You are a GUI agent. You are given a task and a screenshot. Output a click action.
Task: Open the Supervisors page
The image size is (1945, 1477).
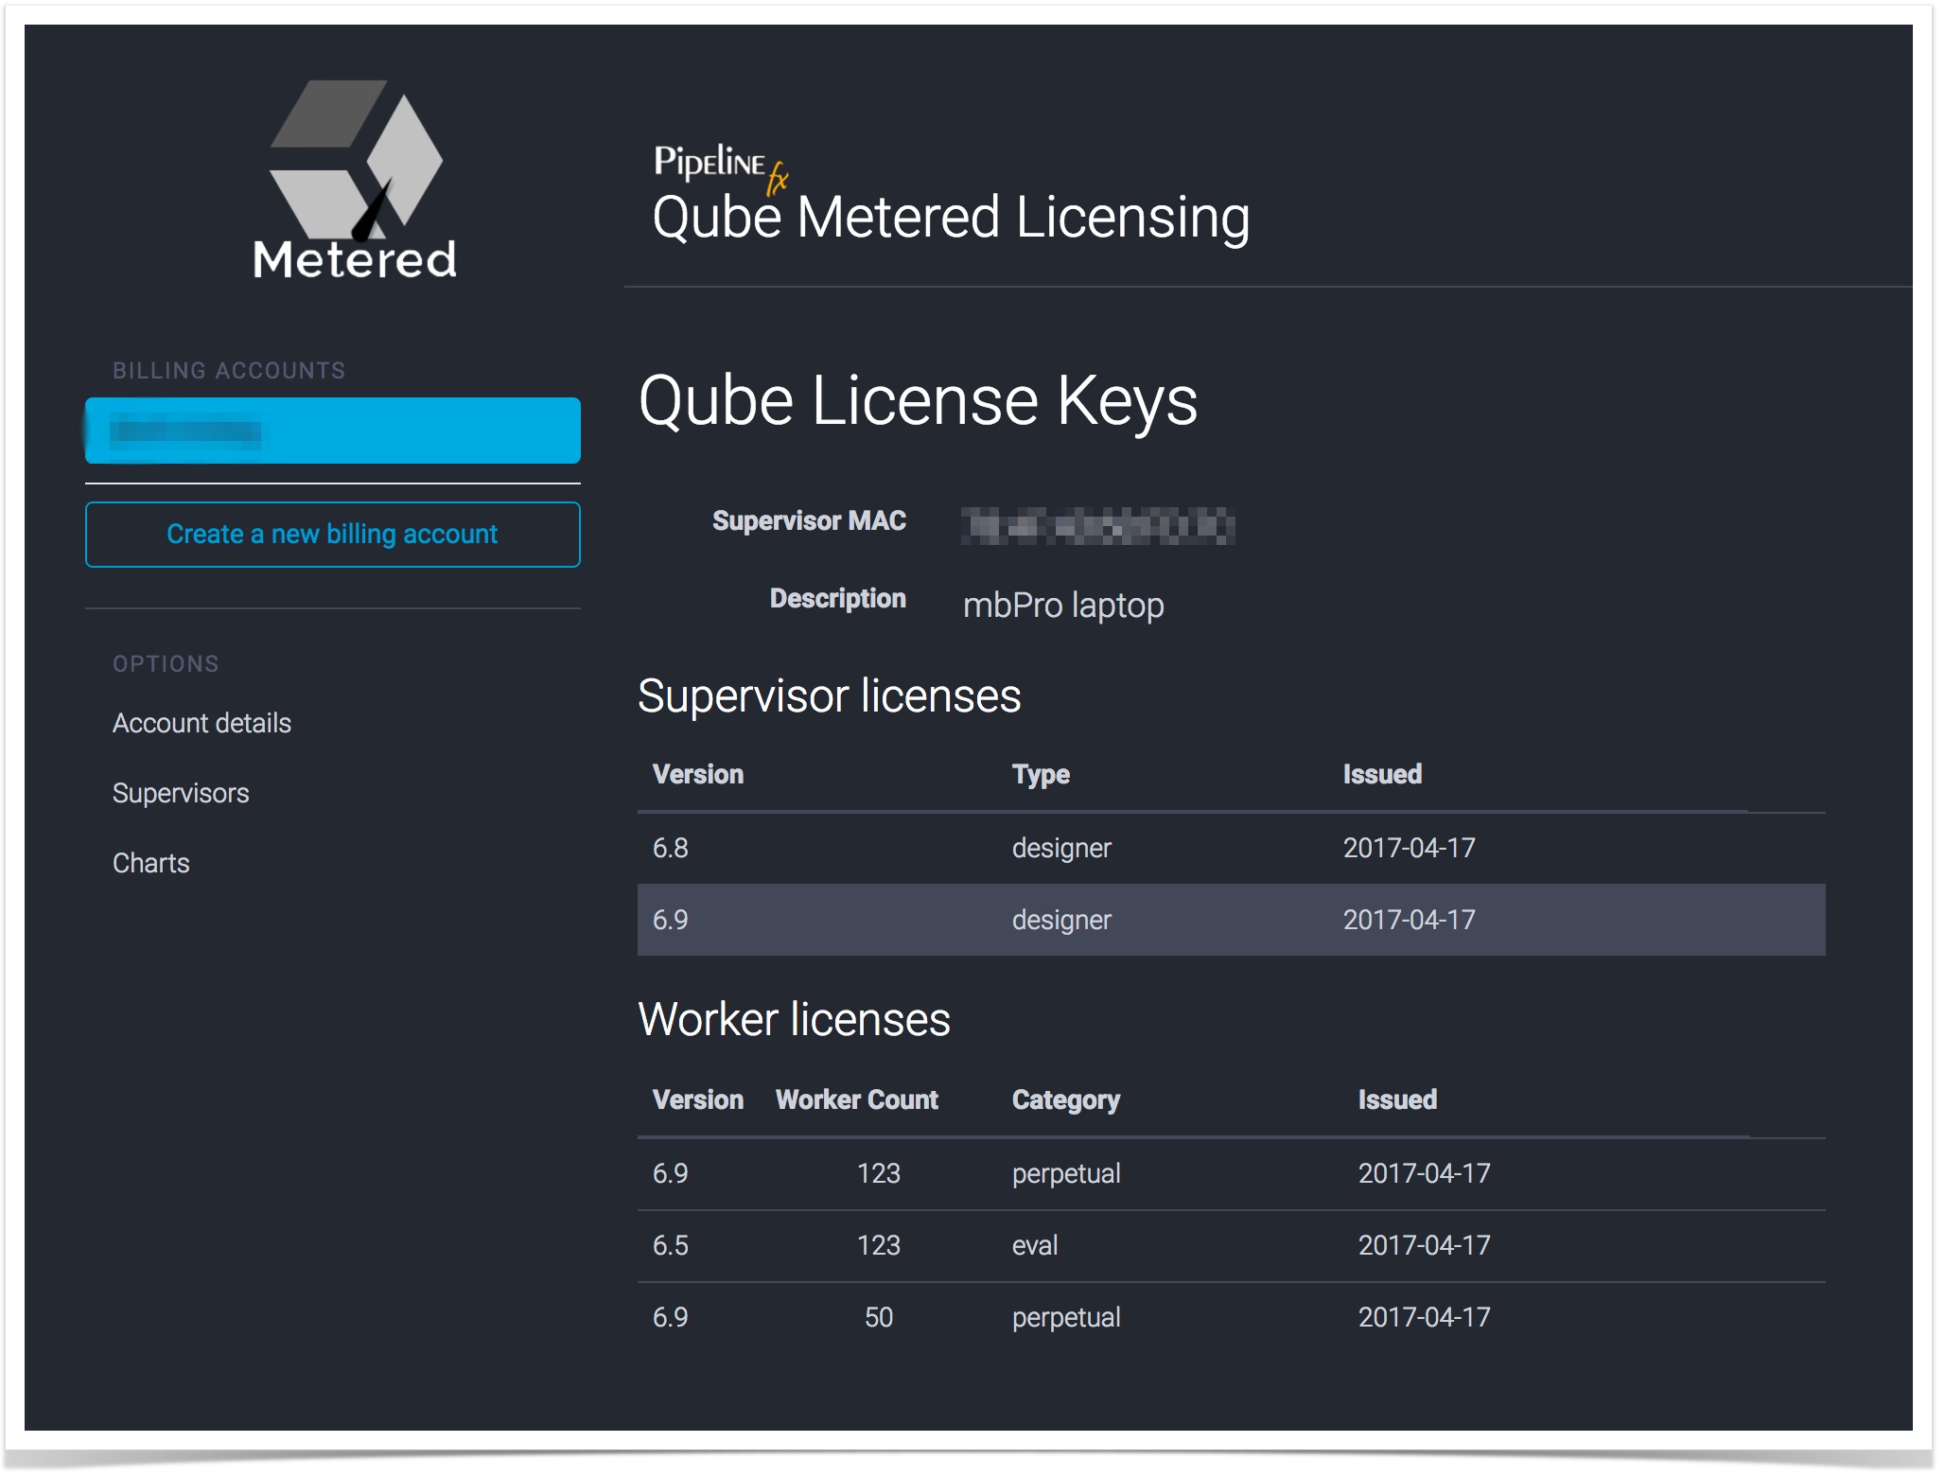click(181, 793)
